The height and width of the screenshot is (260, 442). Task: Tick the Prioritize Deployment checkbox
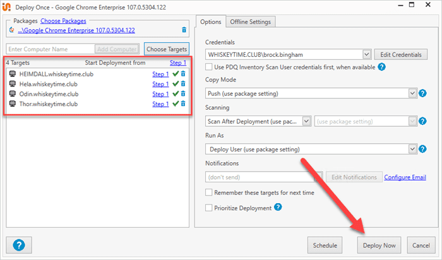208,208
